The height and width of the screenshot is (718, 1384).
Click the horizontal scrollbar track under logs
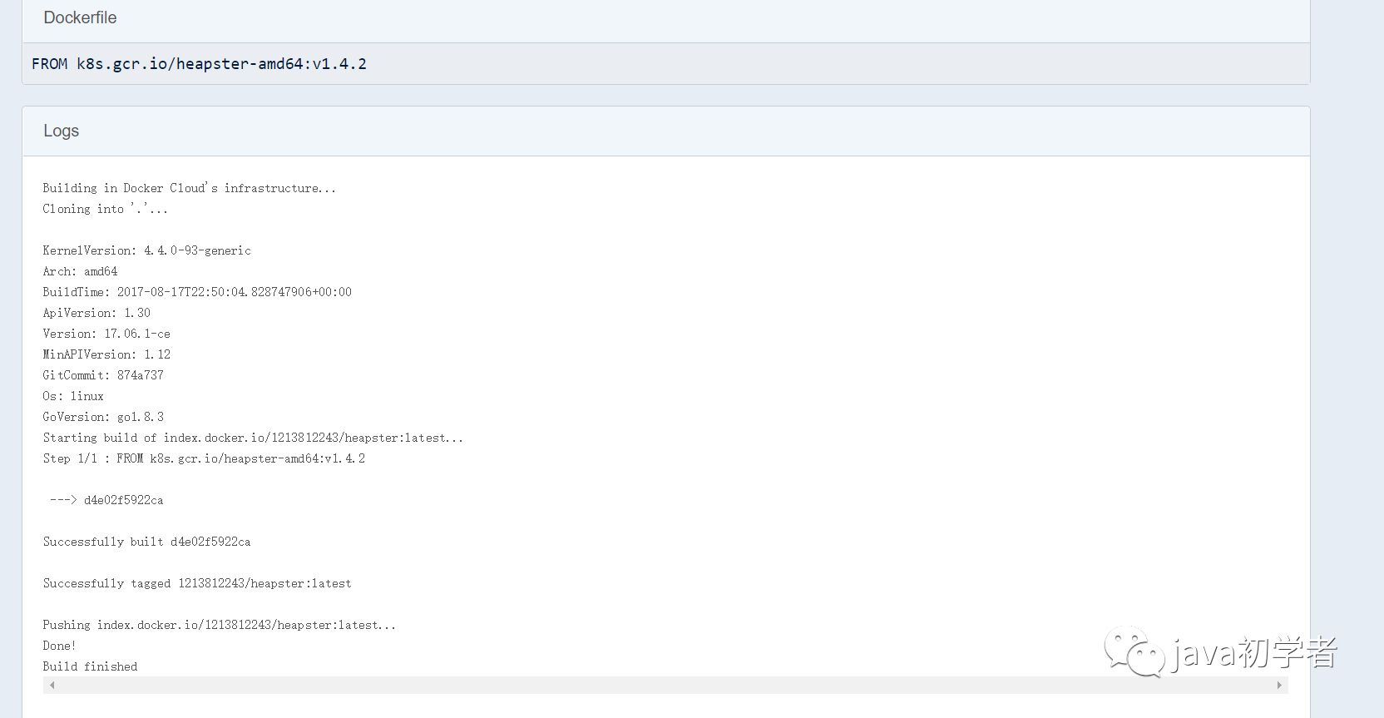pos(665,686)
